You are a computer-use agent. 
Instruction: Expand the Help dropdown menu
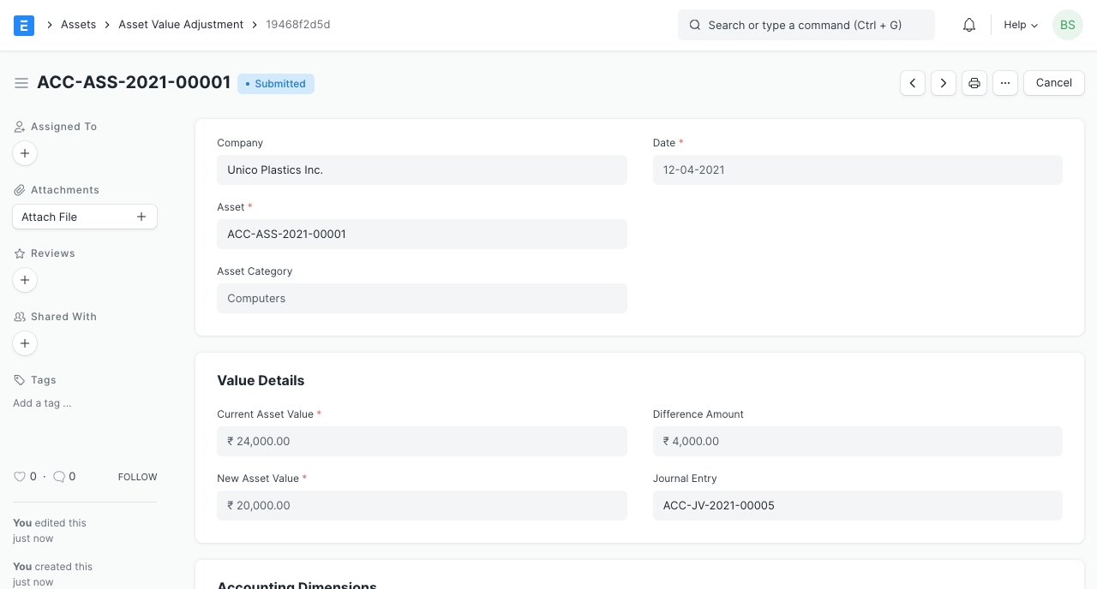(1021, 25)
